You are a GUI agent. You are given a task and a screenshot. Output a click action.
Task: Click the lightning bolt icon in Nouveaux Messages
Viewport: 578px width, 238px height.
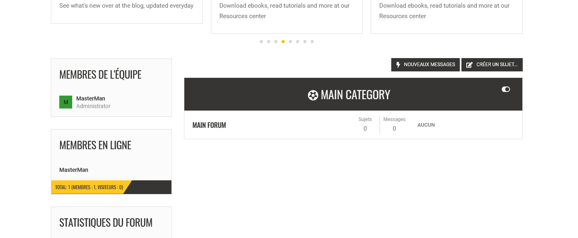coord(398,65)
